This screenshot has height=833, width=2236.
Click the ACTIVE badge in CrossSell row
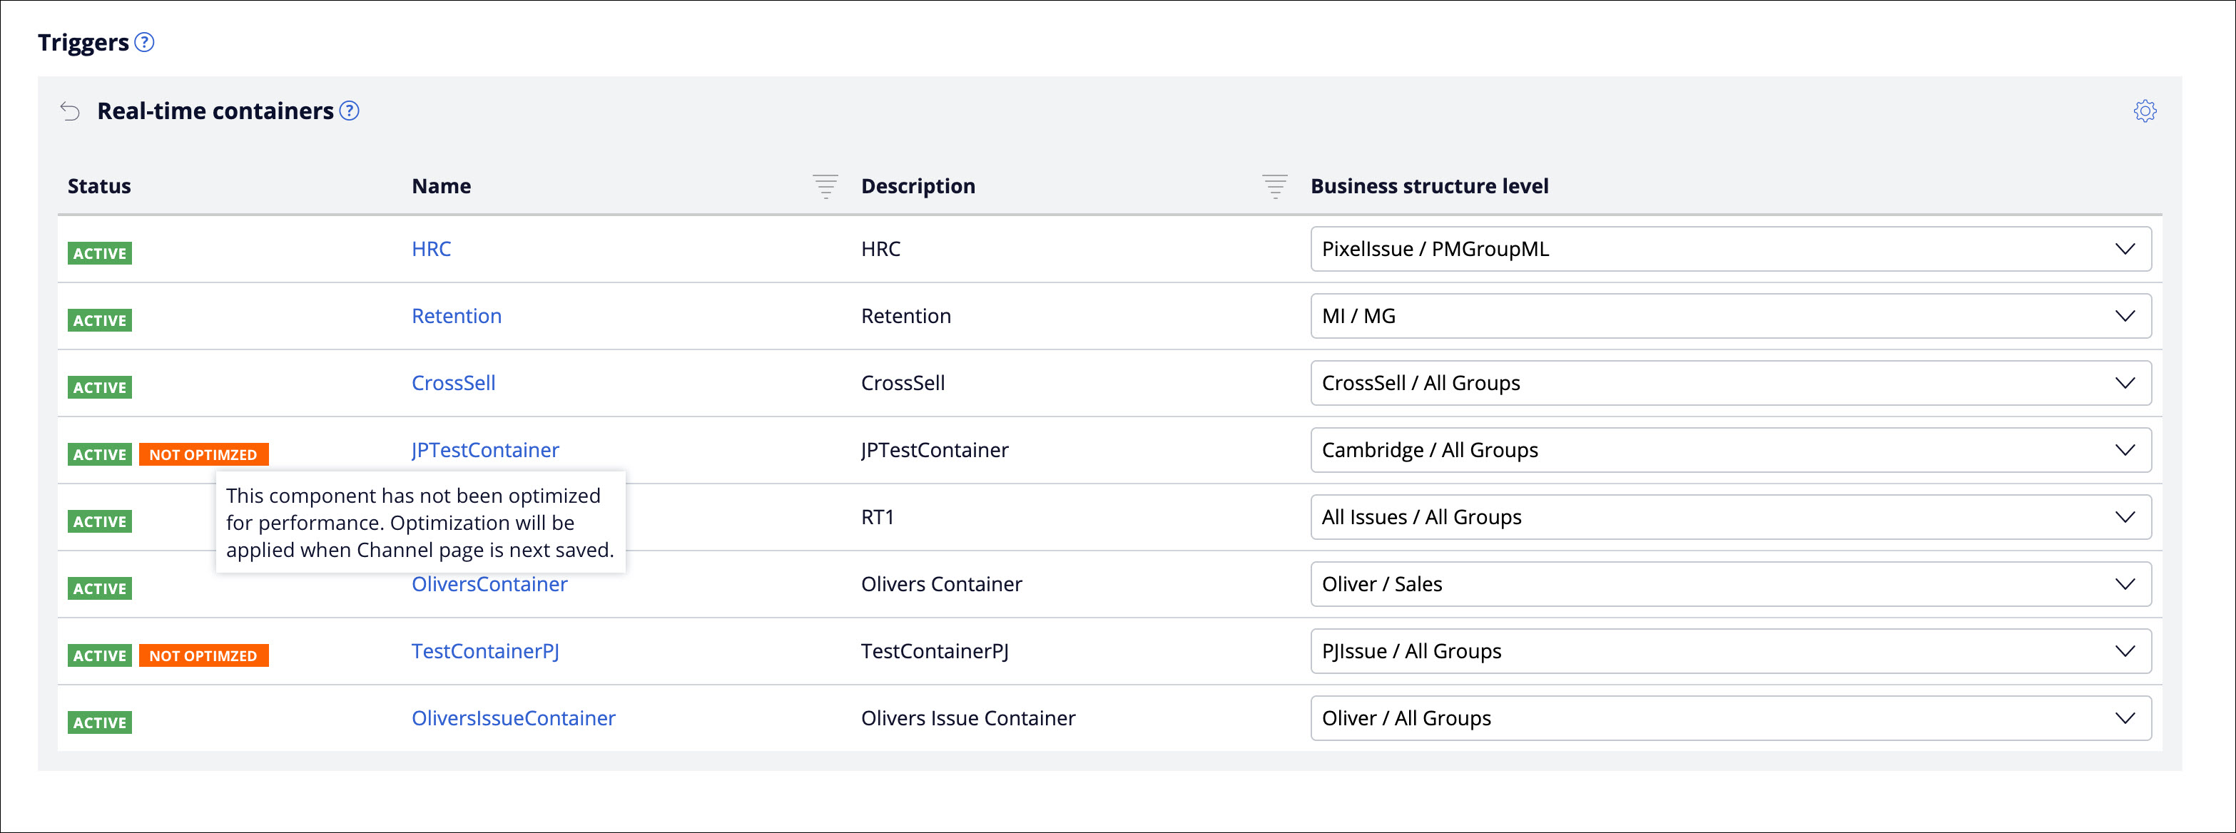[x=100, y=387]
